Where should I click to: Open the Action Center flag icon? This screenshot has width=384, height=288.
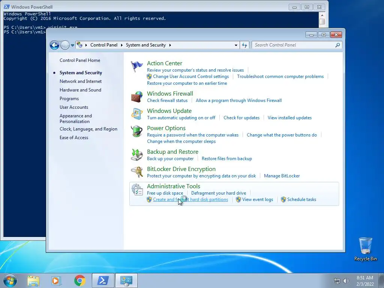click(x=136, y=66)
